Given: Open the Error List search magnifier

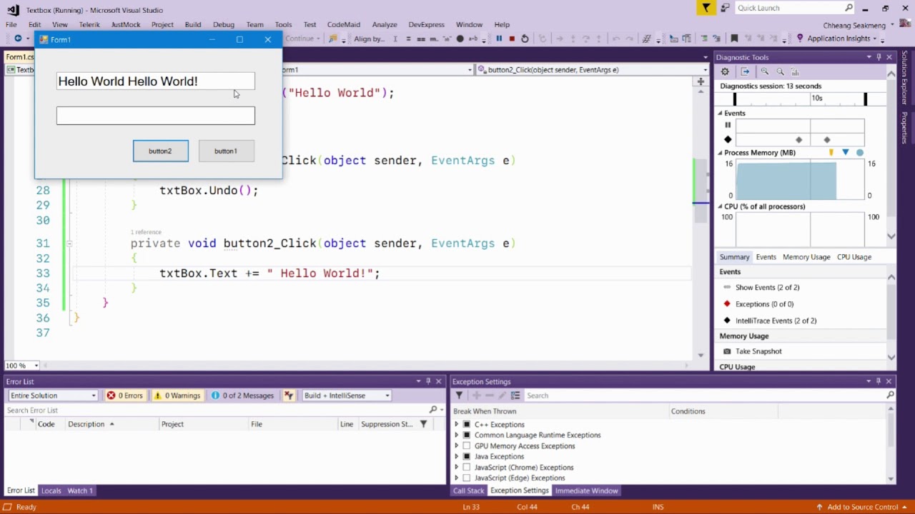Looking at the screenshot, I should coord(433,410).
